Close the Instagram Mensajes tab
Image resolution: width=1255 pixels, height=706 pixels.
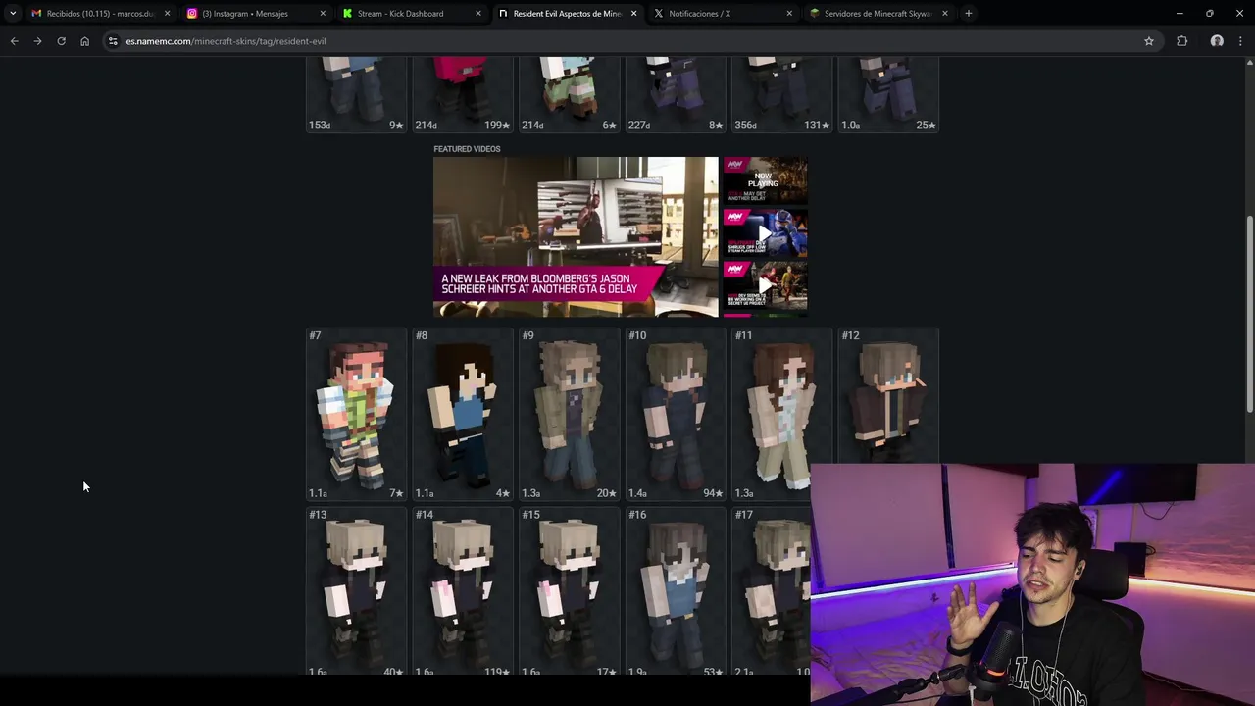tap(323, 14)
